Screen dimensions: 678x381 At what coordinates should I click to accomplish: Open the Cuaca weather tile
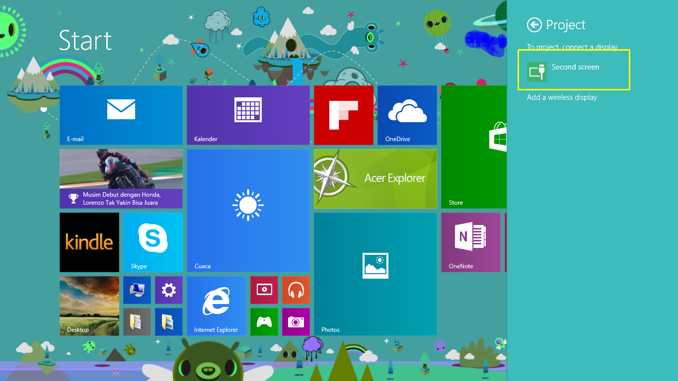248,211
